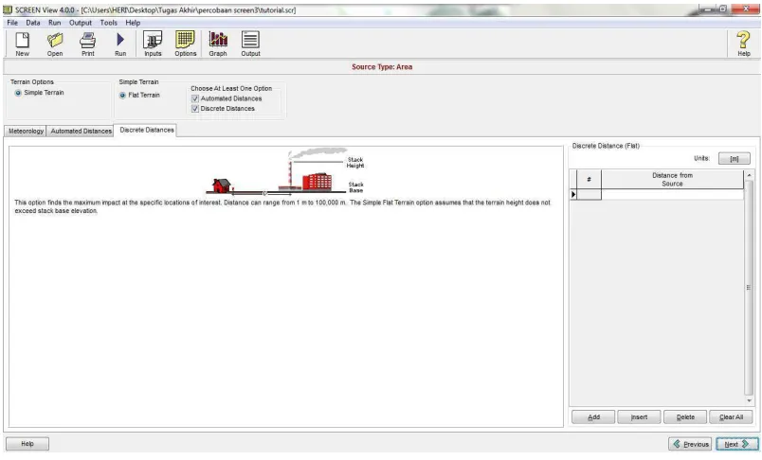This screenshot has height=460, width=762.
Task: Click the distance table scrollbar up arrow
Action: 749,175
